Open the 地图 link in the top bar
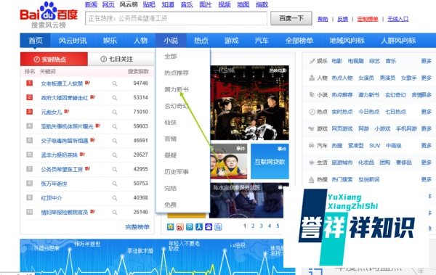 coord(243,4)
